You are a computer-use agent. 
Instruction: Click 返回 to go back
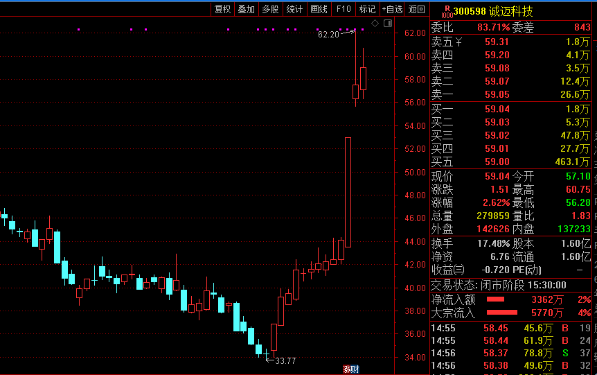point(416,9)
